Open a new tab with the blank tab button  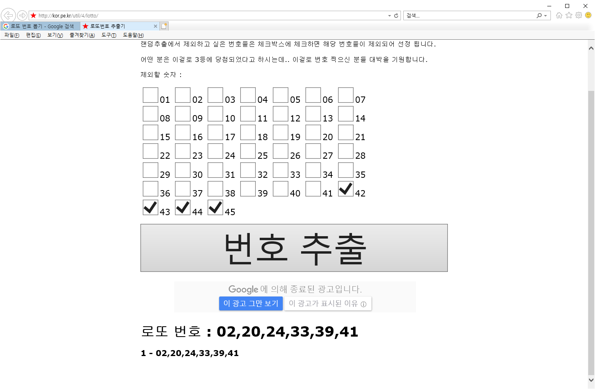pyautogui.click(x=164, y=26)
